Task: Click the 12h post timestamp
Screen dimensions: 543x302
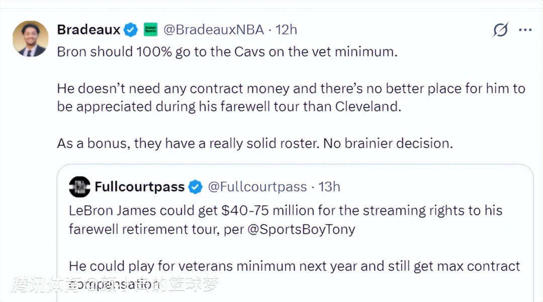Action: (286, 30)
